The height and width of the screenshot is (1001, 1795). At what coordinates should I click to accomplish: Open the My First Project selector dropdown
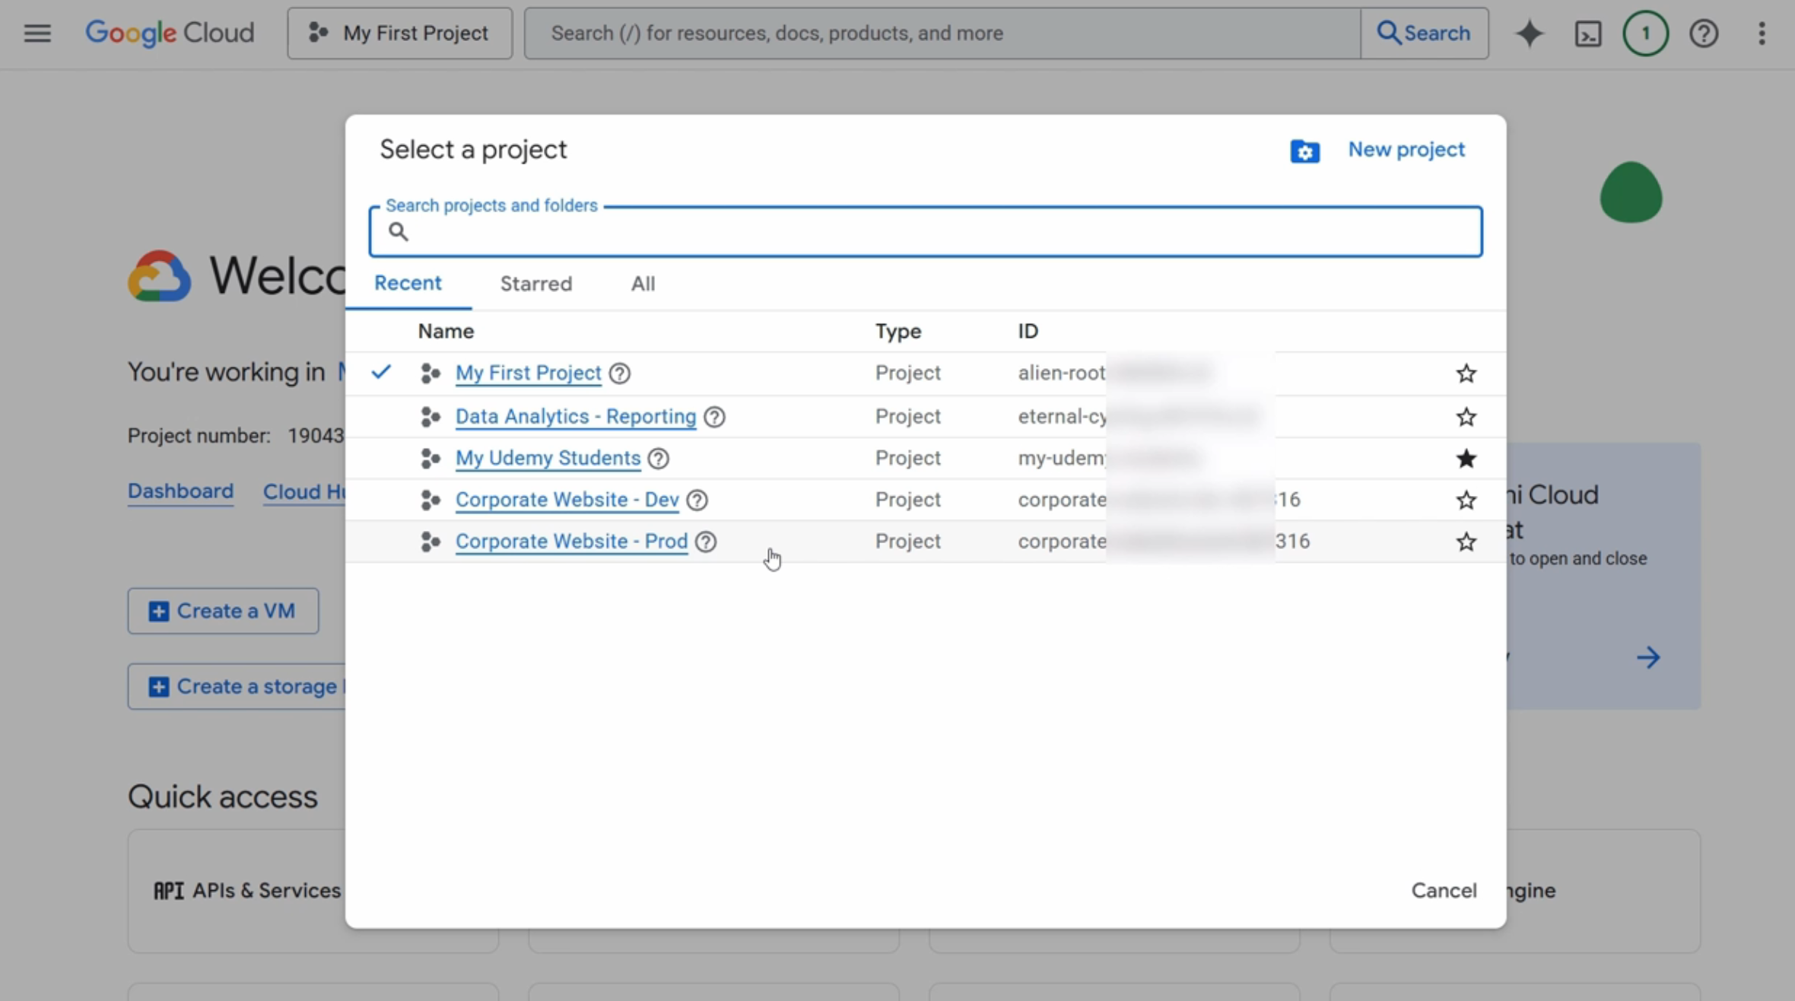tap(399, 33)
